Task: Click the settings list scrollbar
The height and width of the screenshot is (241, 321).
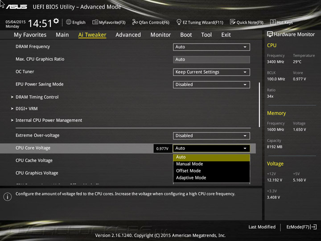Action: click(259, 105)
